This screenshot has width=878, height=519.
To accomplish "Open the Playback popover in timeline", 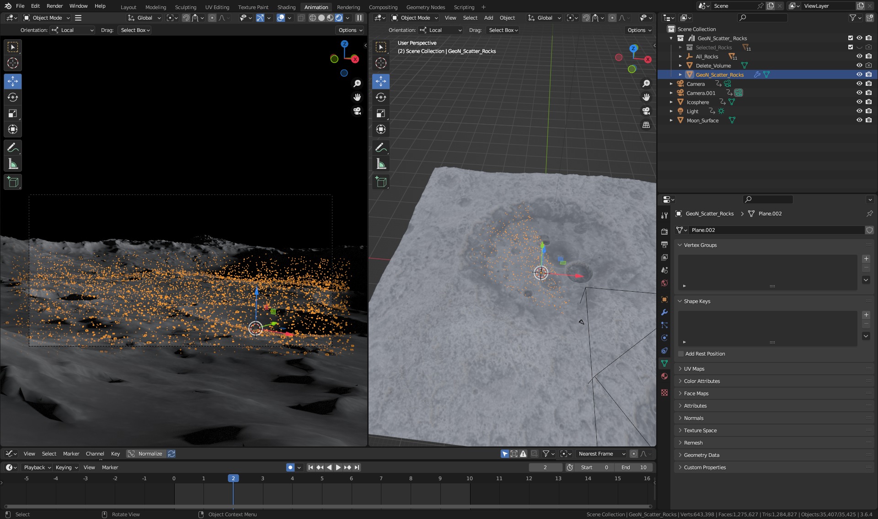I will [37, 467].
